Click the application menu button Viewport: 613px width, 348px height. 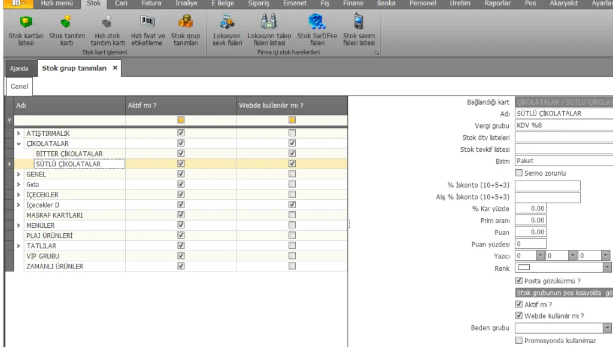pyautogui.click(x=18, y=3)
